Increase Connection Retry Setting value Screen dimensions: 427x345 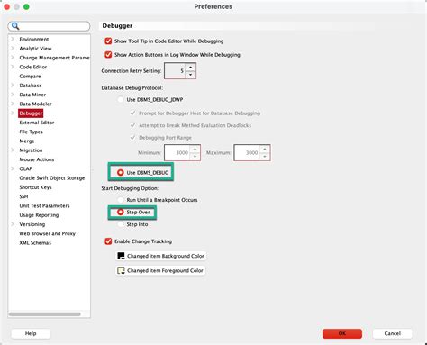tap(190, 67)
